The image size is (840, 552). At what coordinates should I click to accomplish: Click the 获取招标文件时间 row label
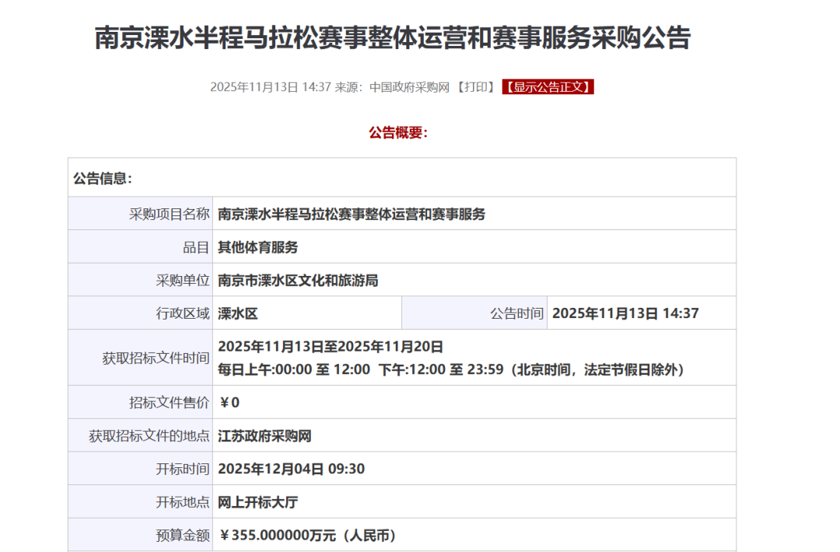point(155,358)
